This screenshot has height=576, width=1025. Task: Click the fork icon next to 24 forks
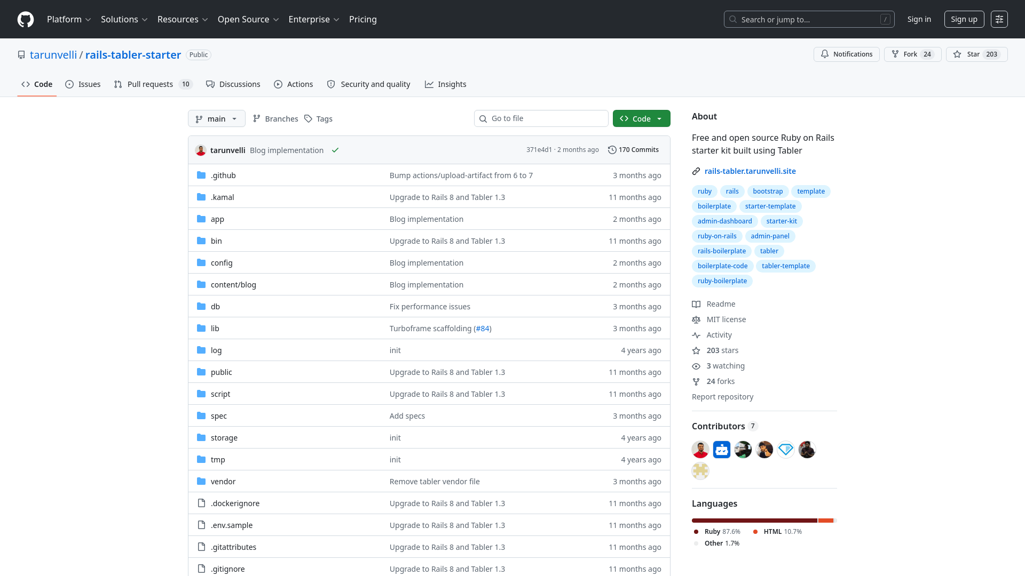pyautogui.click(x=696, y=381)
